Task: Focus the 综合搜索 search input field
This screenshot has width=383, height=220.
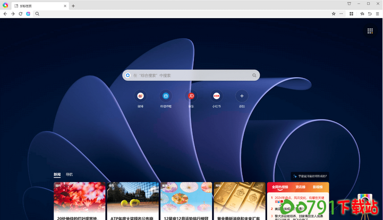Action: tap(191, 75)
